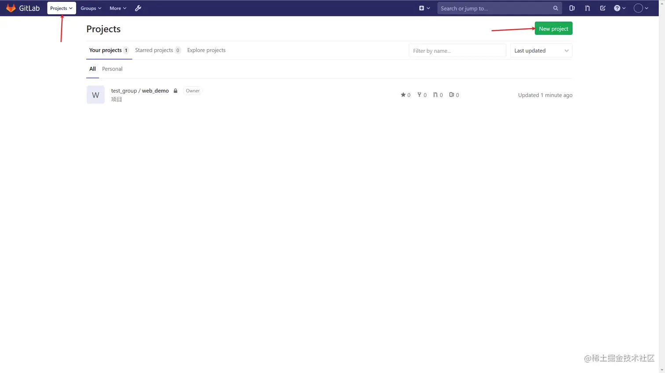
Task: Click the New project button
Action: (x=553, y=29)
